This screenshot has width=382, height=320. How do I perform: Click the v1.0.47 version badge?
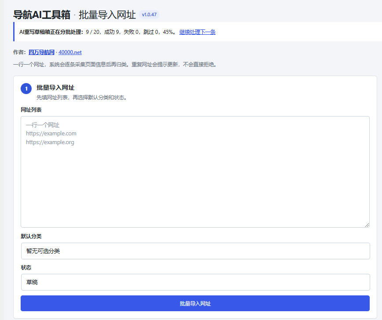pos(149,15)
